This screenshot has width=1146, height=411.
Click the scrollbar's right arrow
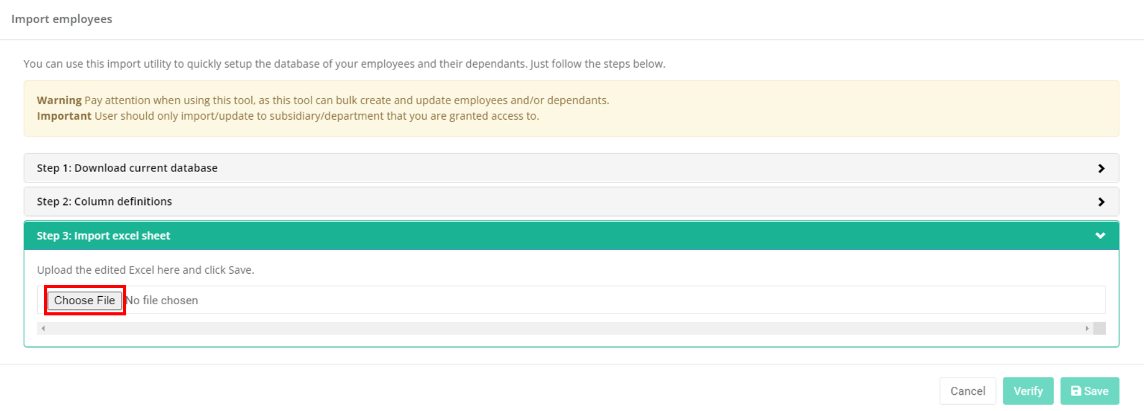[1087, 328]
